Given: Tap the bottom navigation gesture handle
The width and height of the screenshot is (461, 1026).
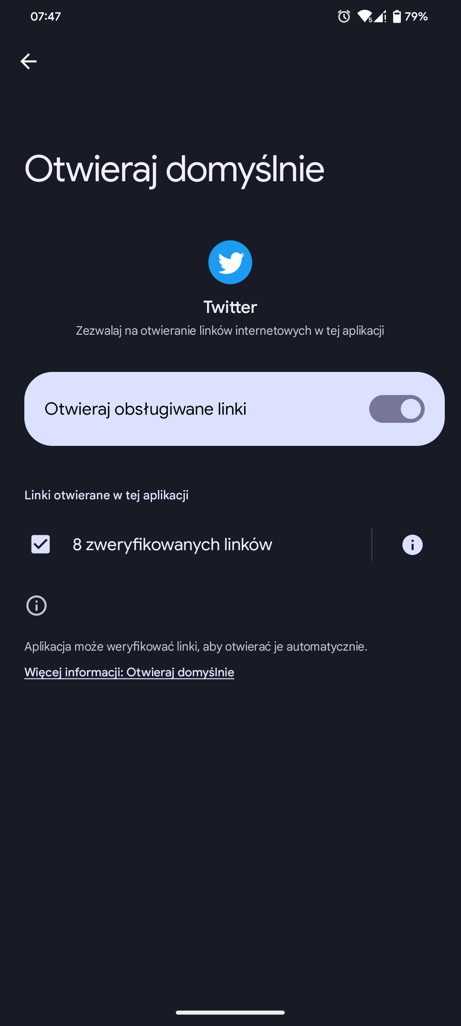Looking at the screenshot, I should tap(230, 1012).
